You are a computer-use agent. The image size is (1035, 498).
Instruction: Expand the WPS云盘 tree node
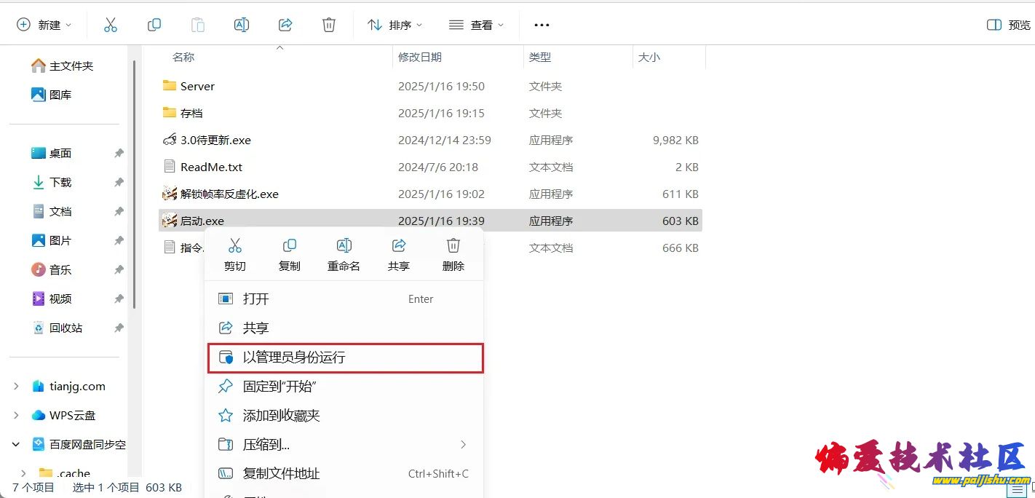(16, 415)
